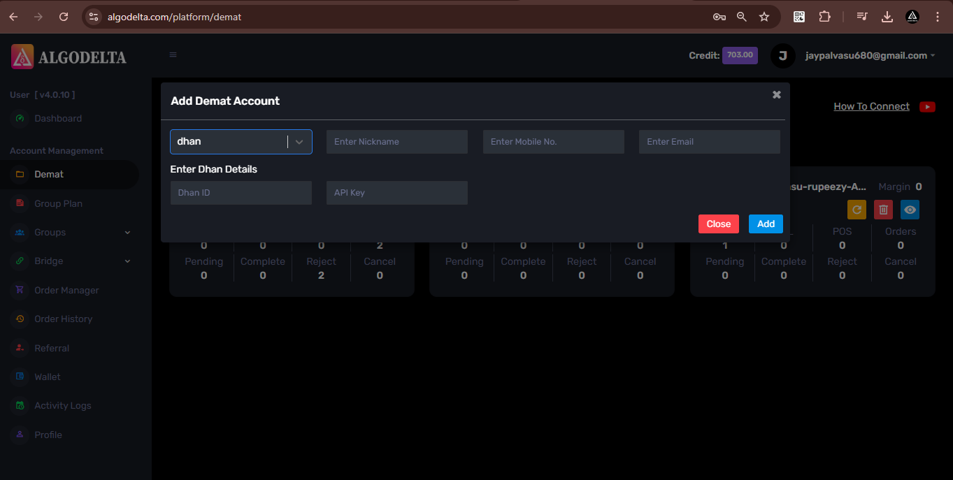Click the zoom magnifier icon
Viewport: 953px width, 480px height.
742,17
